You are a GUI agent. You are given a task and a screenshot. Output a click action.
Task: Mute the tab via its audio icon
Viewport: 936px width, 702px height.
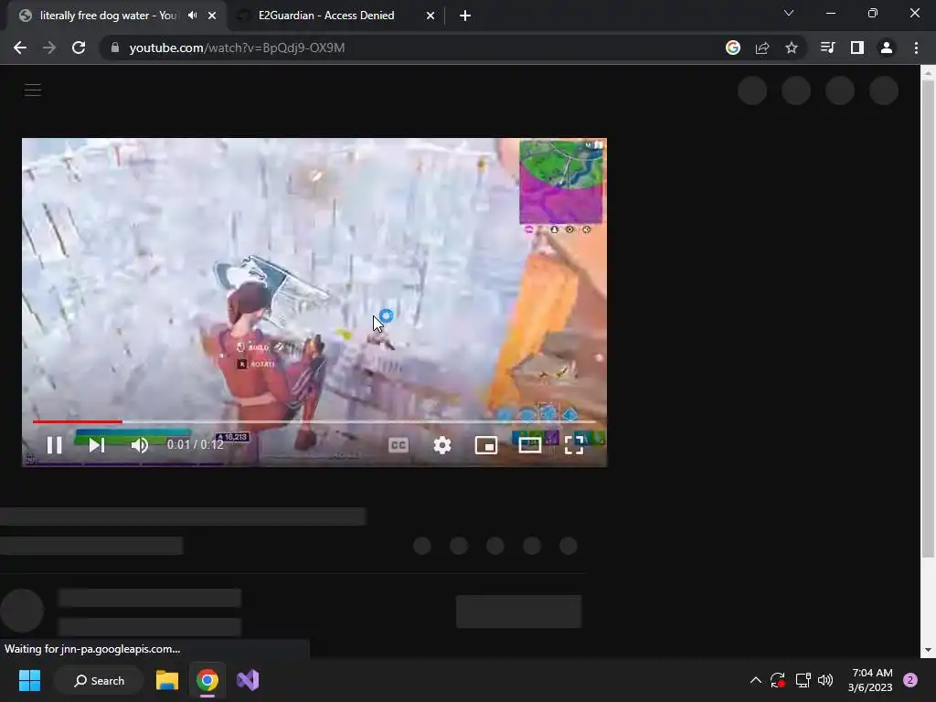[192, 16]
